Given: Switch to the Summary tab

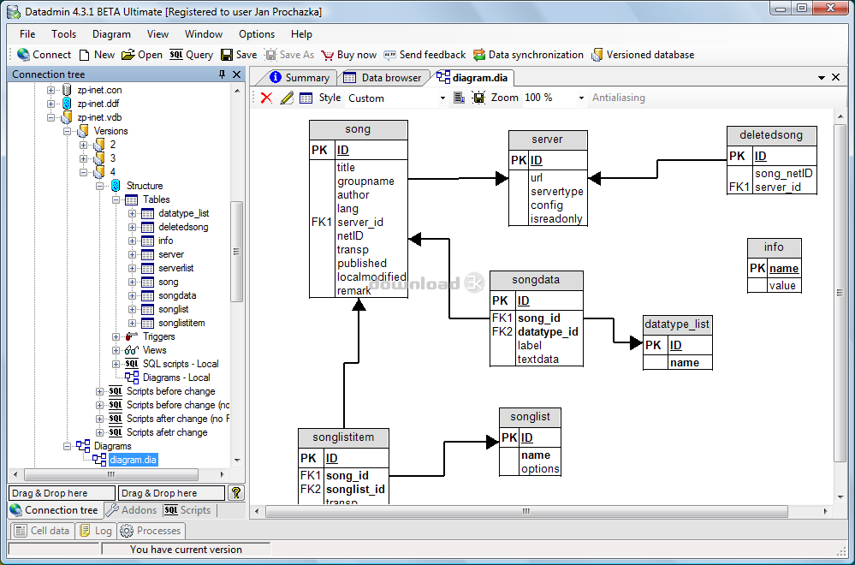Looking at the screenshot, I should (x=300, y=78).
